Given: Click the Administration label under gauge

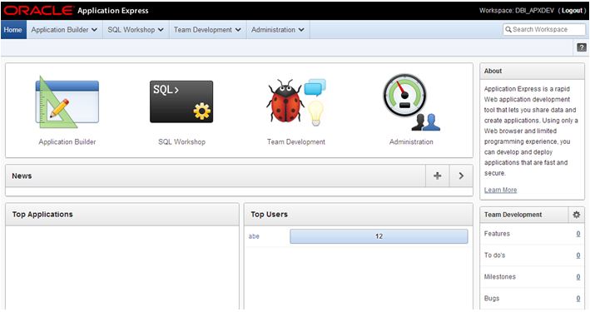Looking at the screenshot, I should click(x=411, y=142).
